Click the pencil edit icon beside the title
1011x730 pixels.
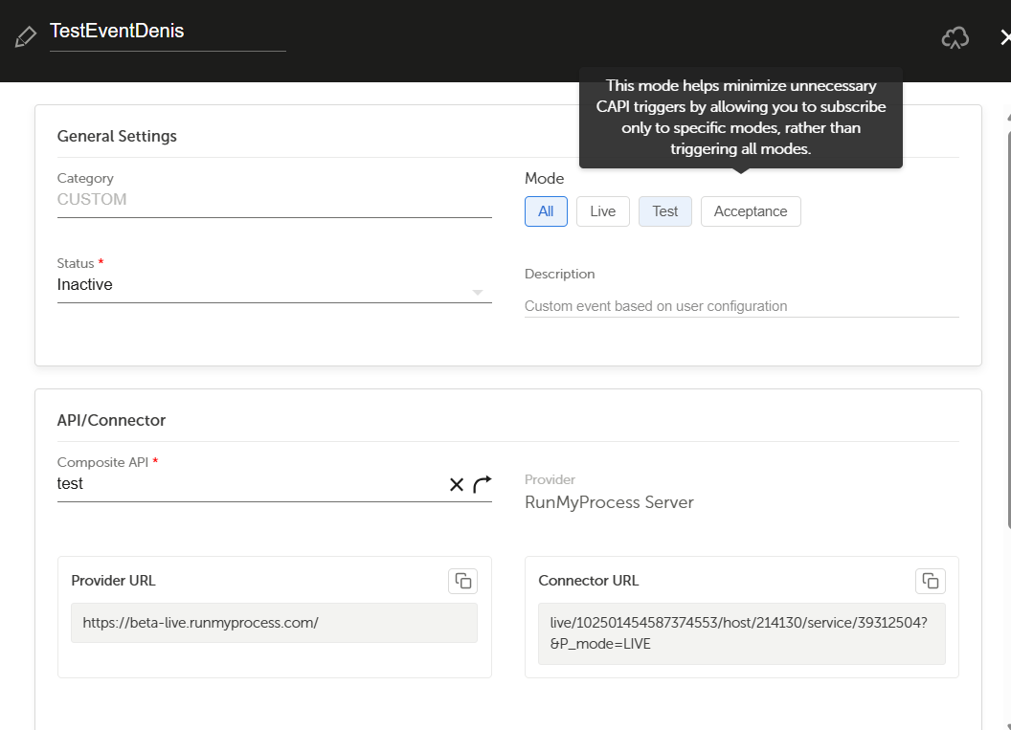click(25, 36)
